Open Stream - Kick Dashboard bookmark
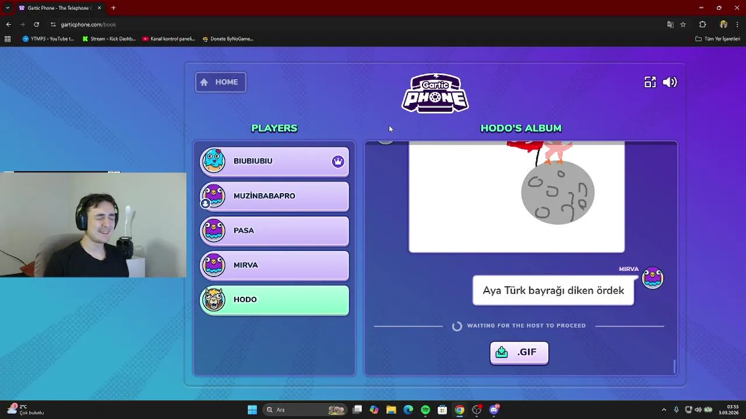This screenshot has width=746, height=419. (109, 39)
